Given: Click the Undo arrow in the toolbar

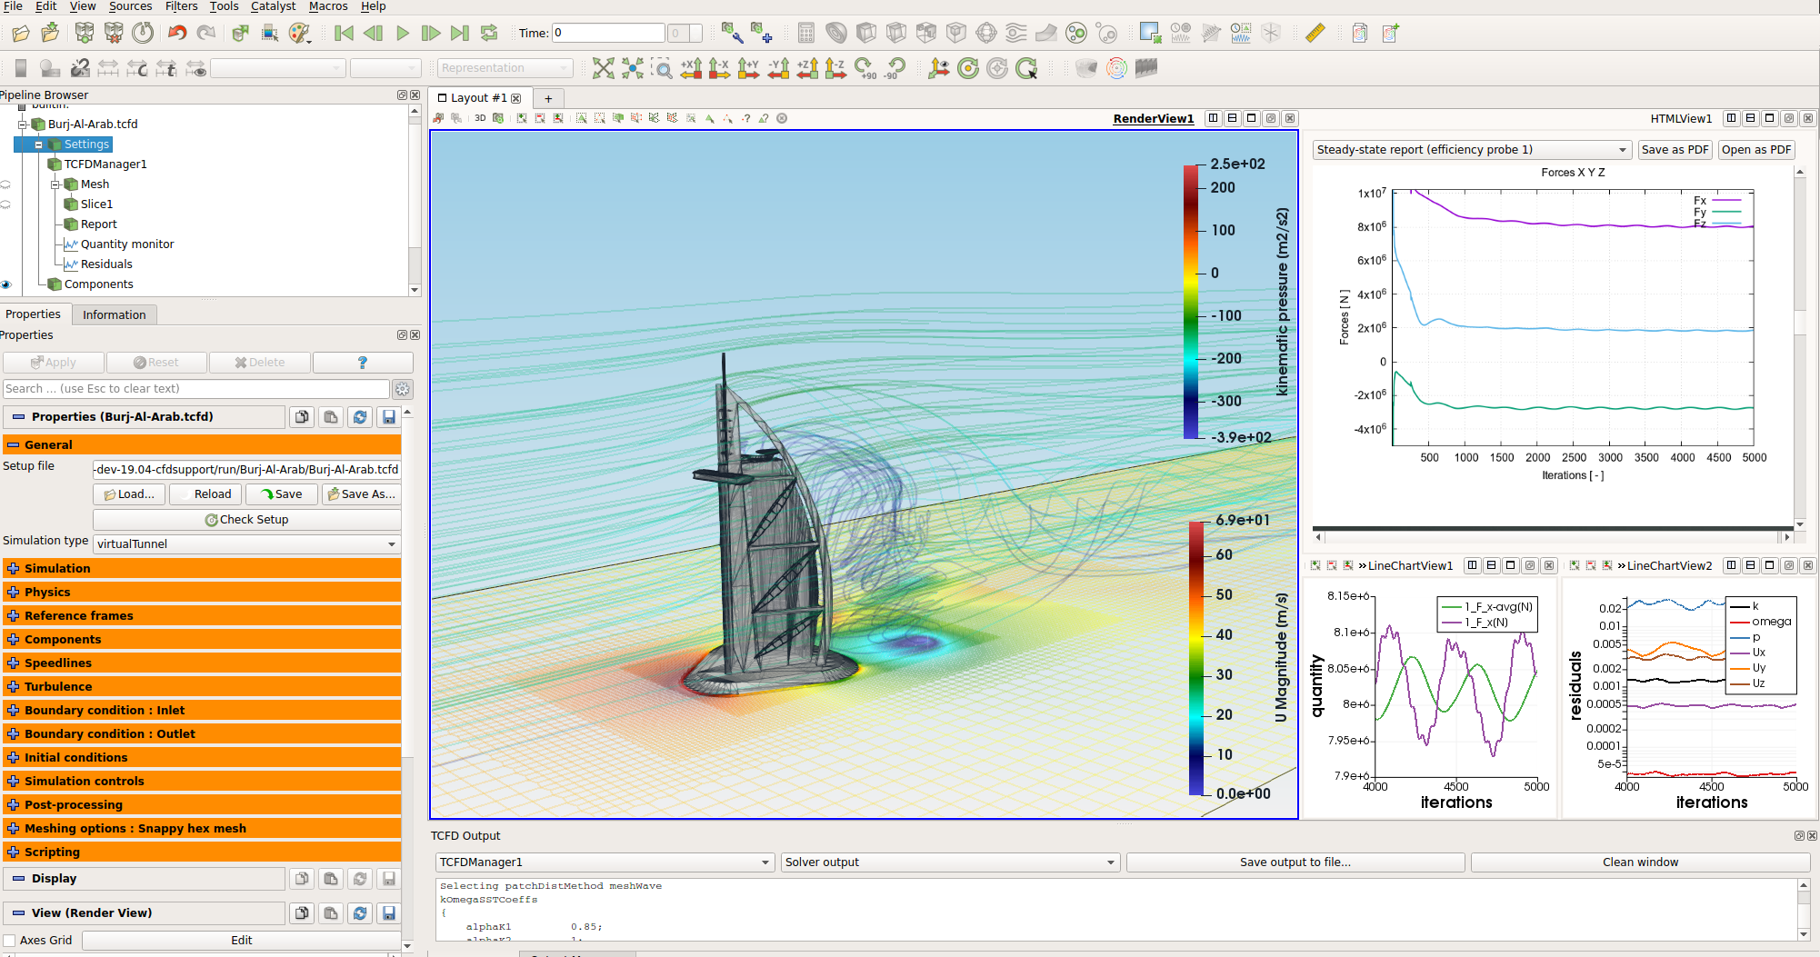Looking at the screenshot, I should (x=177, y=34).
